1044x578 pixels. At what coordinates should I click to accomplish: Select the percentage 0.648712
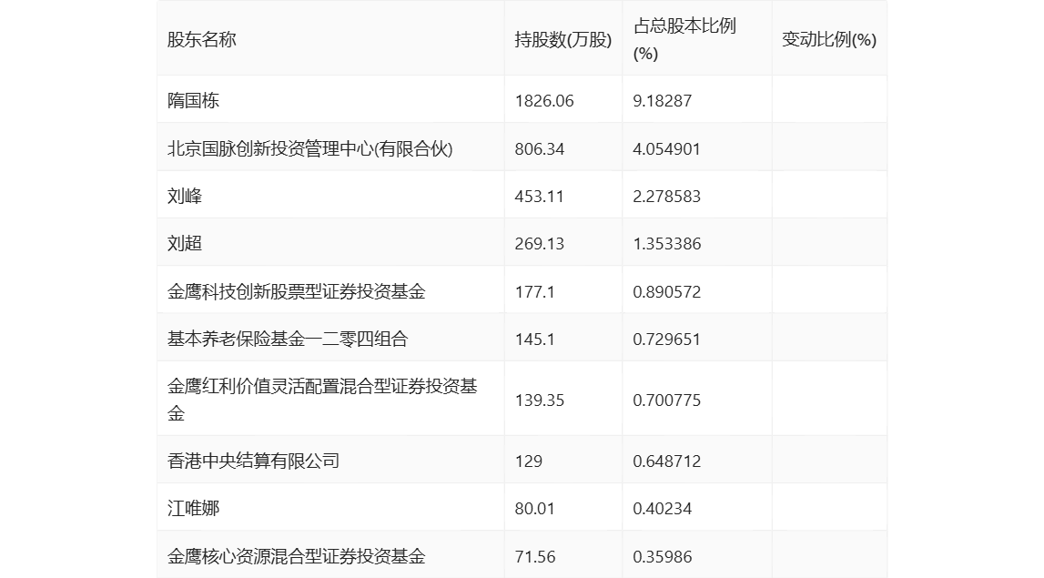pyautogui.click(x=666, y=461)
